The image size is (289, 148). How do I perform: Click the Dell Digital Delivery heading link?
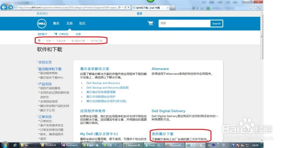tap(168, 111)
